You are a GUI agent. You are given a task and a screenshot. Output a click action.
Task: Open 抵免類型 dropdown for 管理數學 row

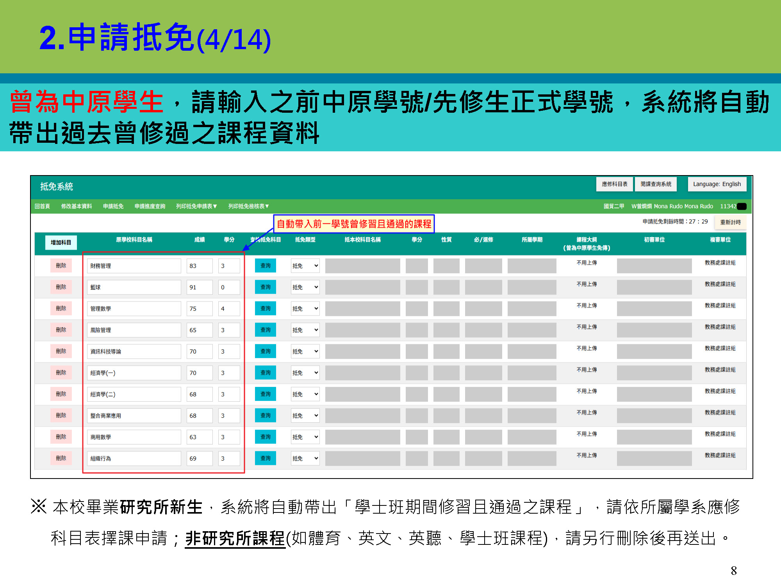point(305,308)
